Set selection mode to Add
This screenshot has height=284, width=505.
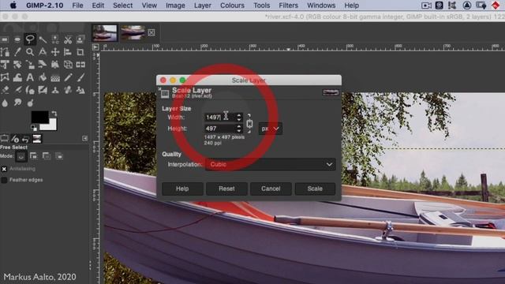tap(34, 156)
